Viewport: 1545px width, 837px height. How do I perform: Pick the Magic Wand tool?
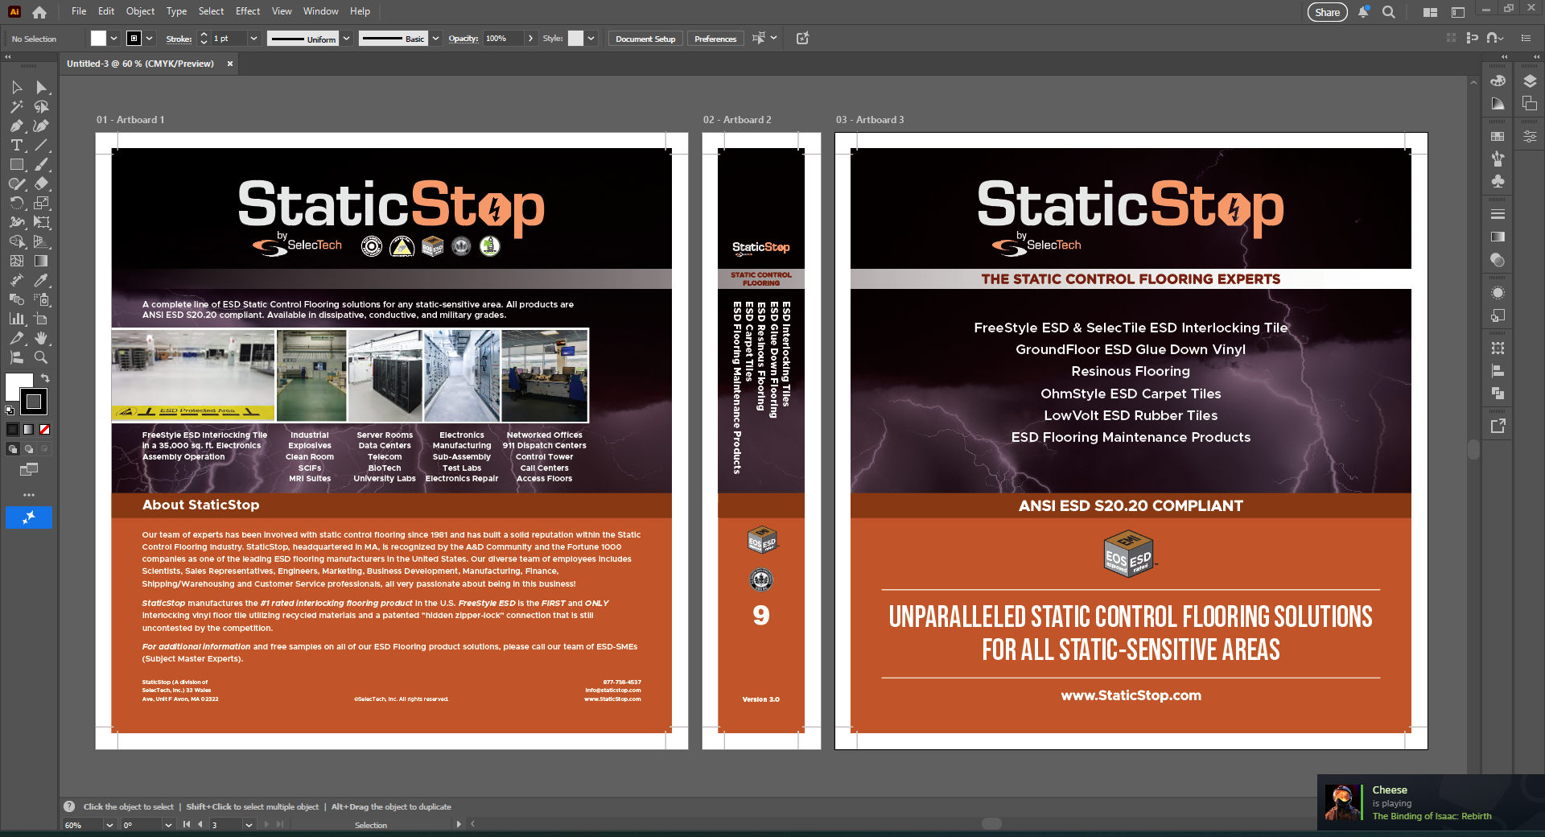coord(16,106)
